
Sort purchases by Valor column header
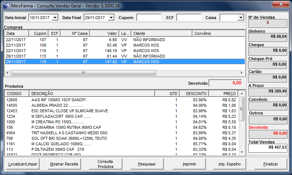[x=104, y=33]
